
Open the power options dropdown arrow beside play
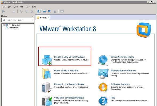pos(7,11)
